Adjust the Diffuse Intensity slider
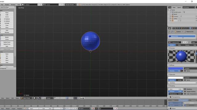Screen dimensions: 197x110 click(x=175, y=71)
